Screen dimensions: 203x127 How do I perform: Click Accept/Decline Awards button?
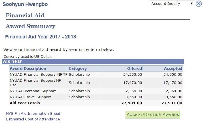coord(153,115)
